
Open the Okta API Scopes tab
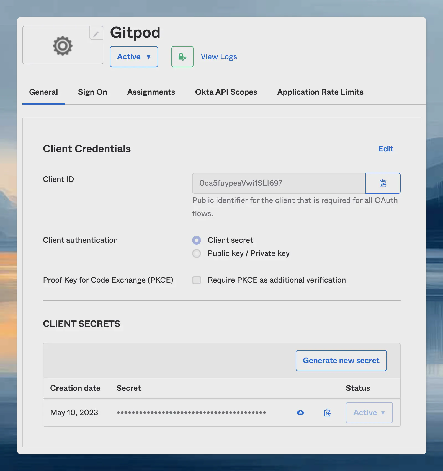(226, 92)
